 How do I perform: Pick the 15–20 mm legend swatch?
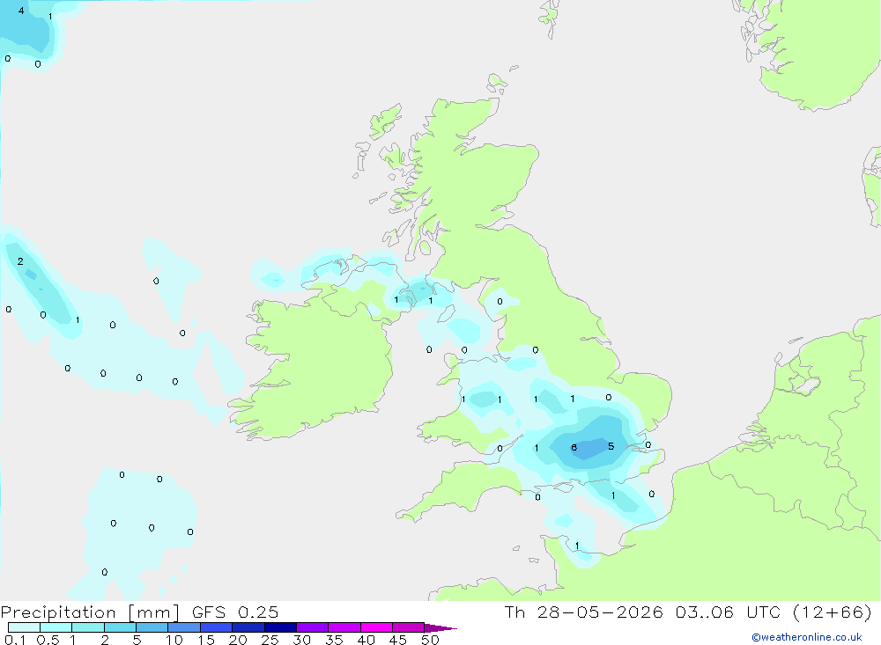pos(217,627)
